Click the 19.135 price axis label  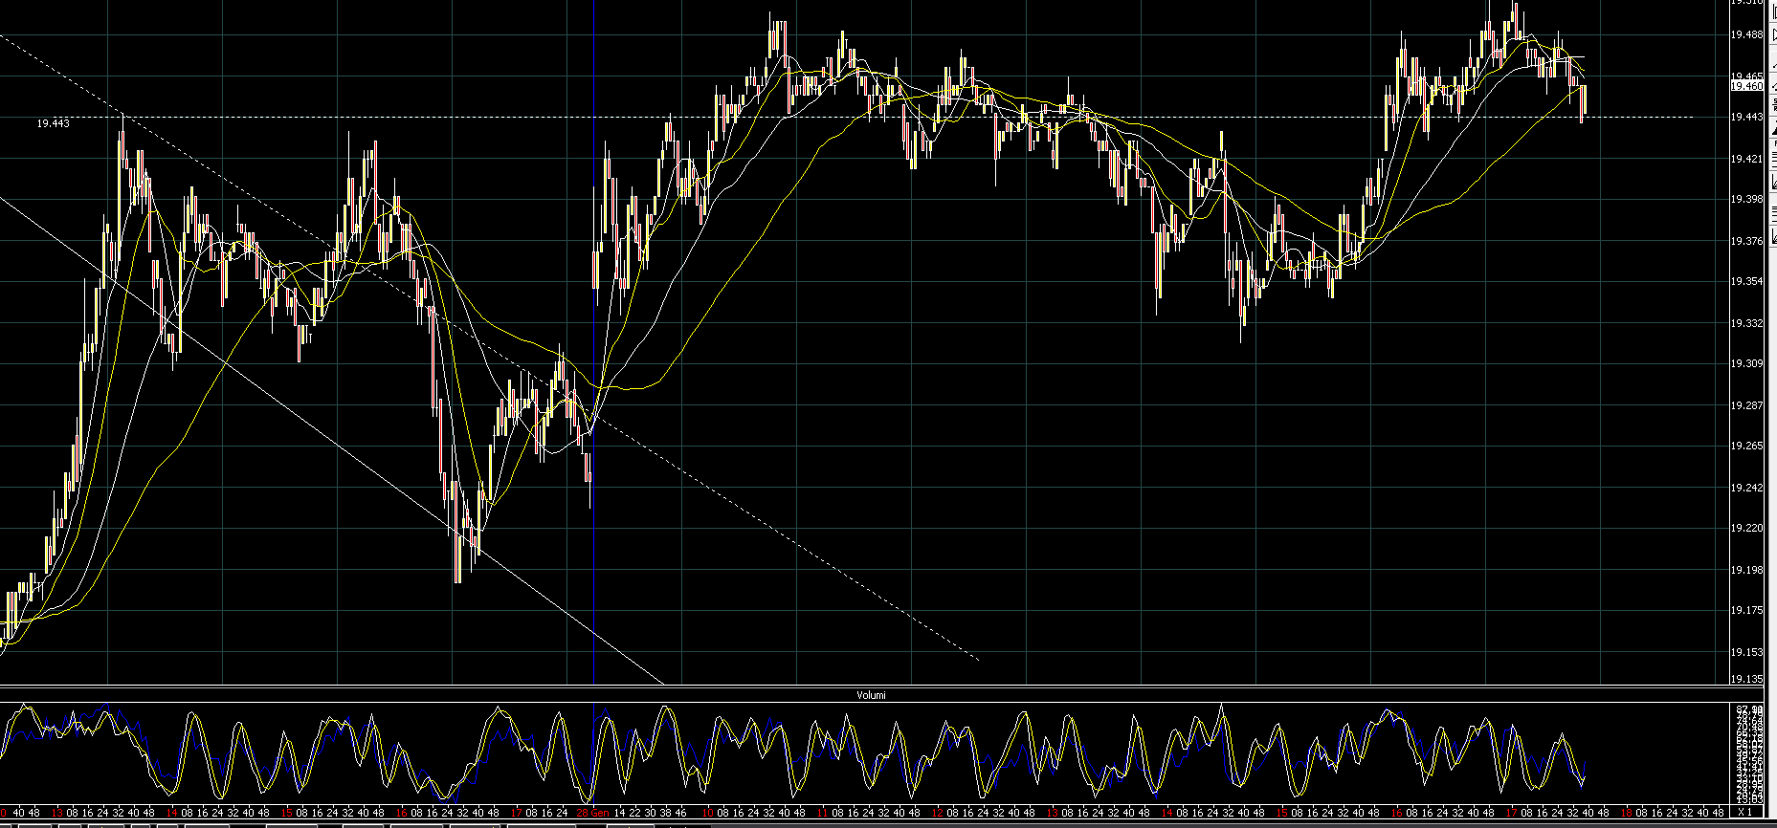[x=1746, y=679]
